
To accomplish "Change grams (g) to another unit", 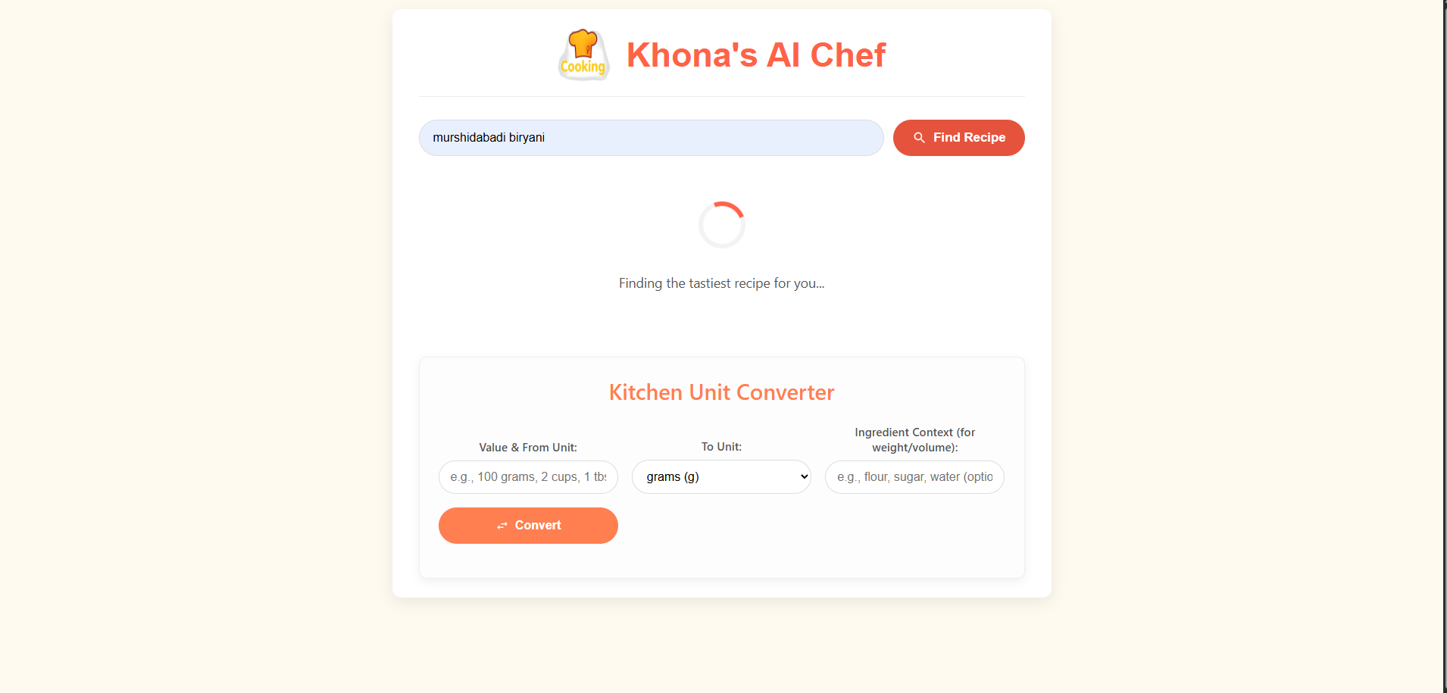I will click(721, 476).
